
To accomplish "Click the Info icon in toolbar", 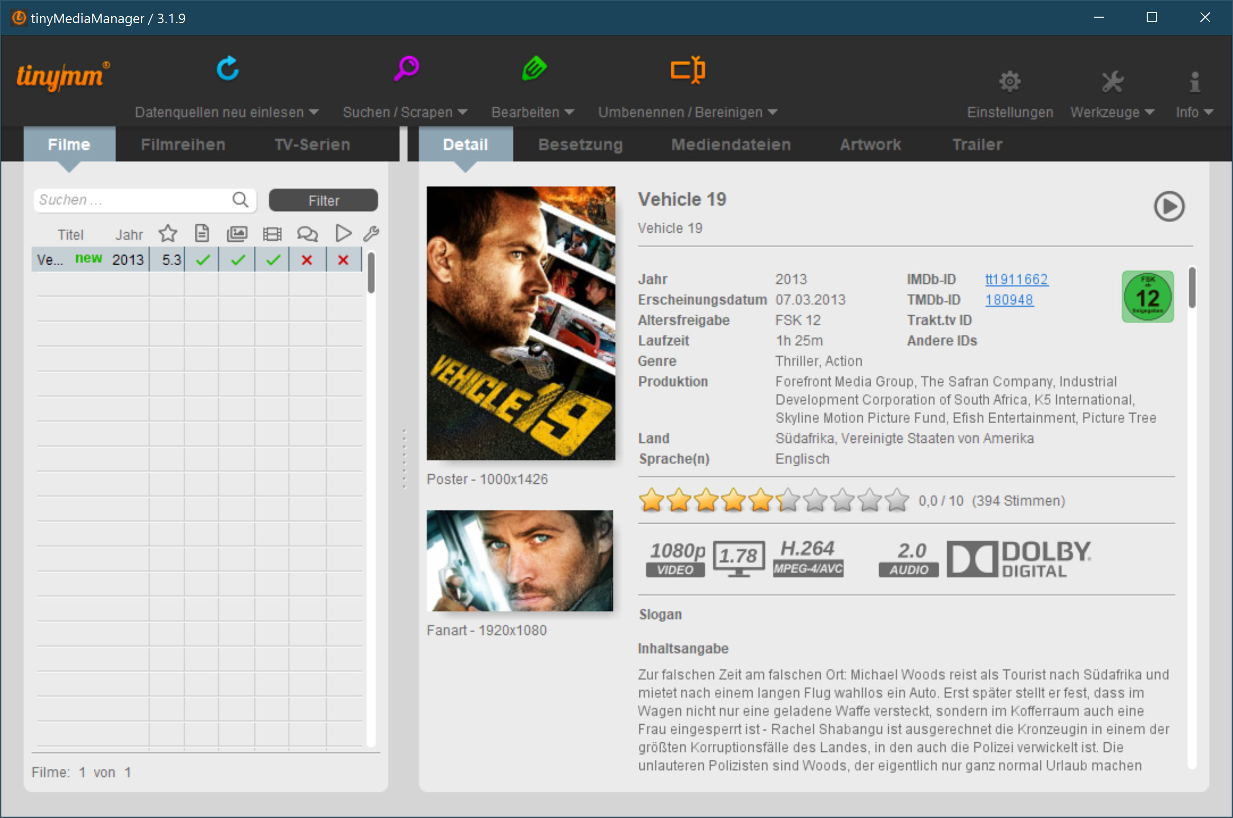I will 1195,81.
